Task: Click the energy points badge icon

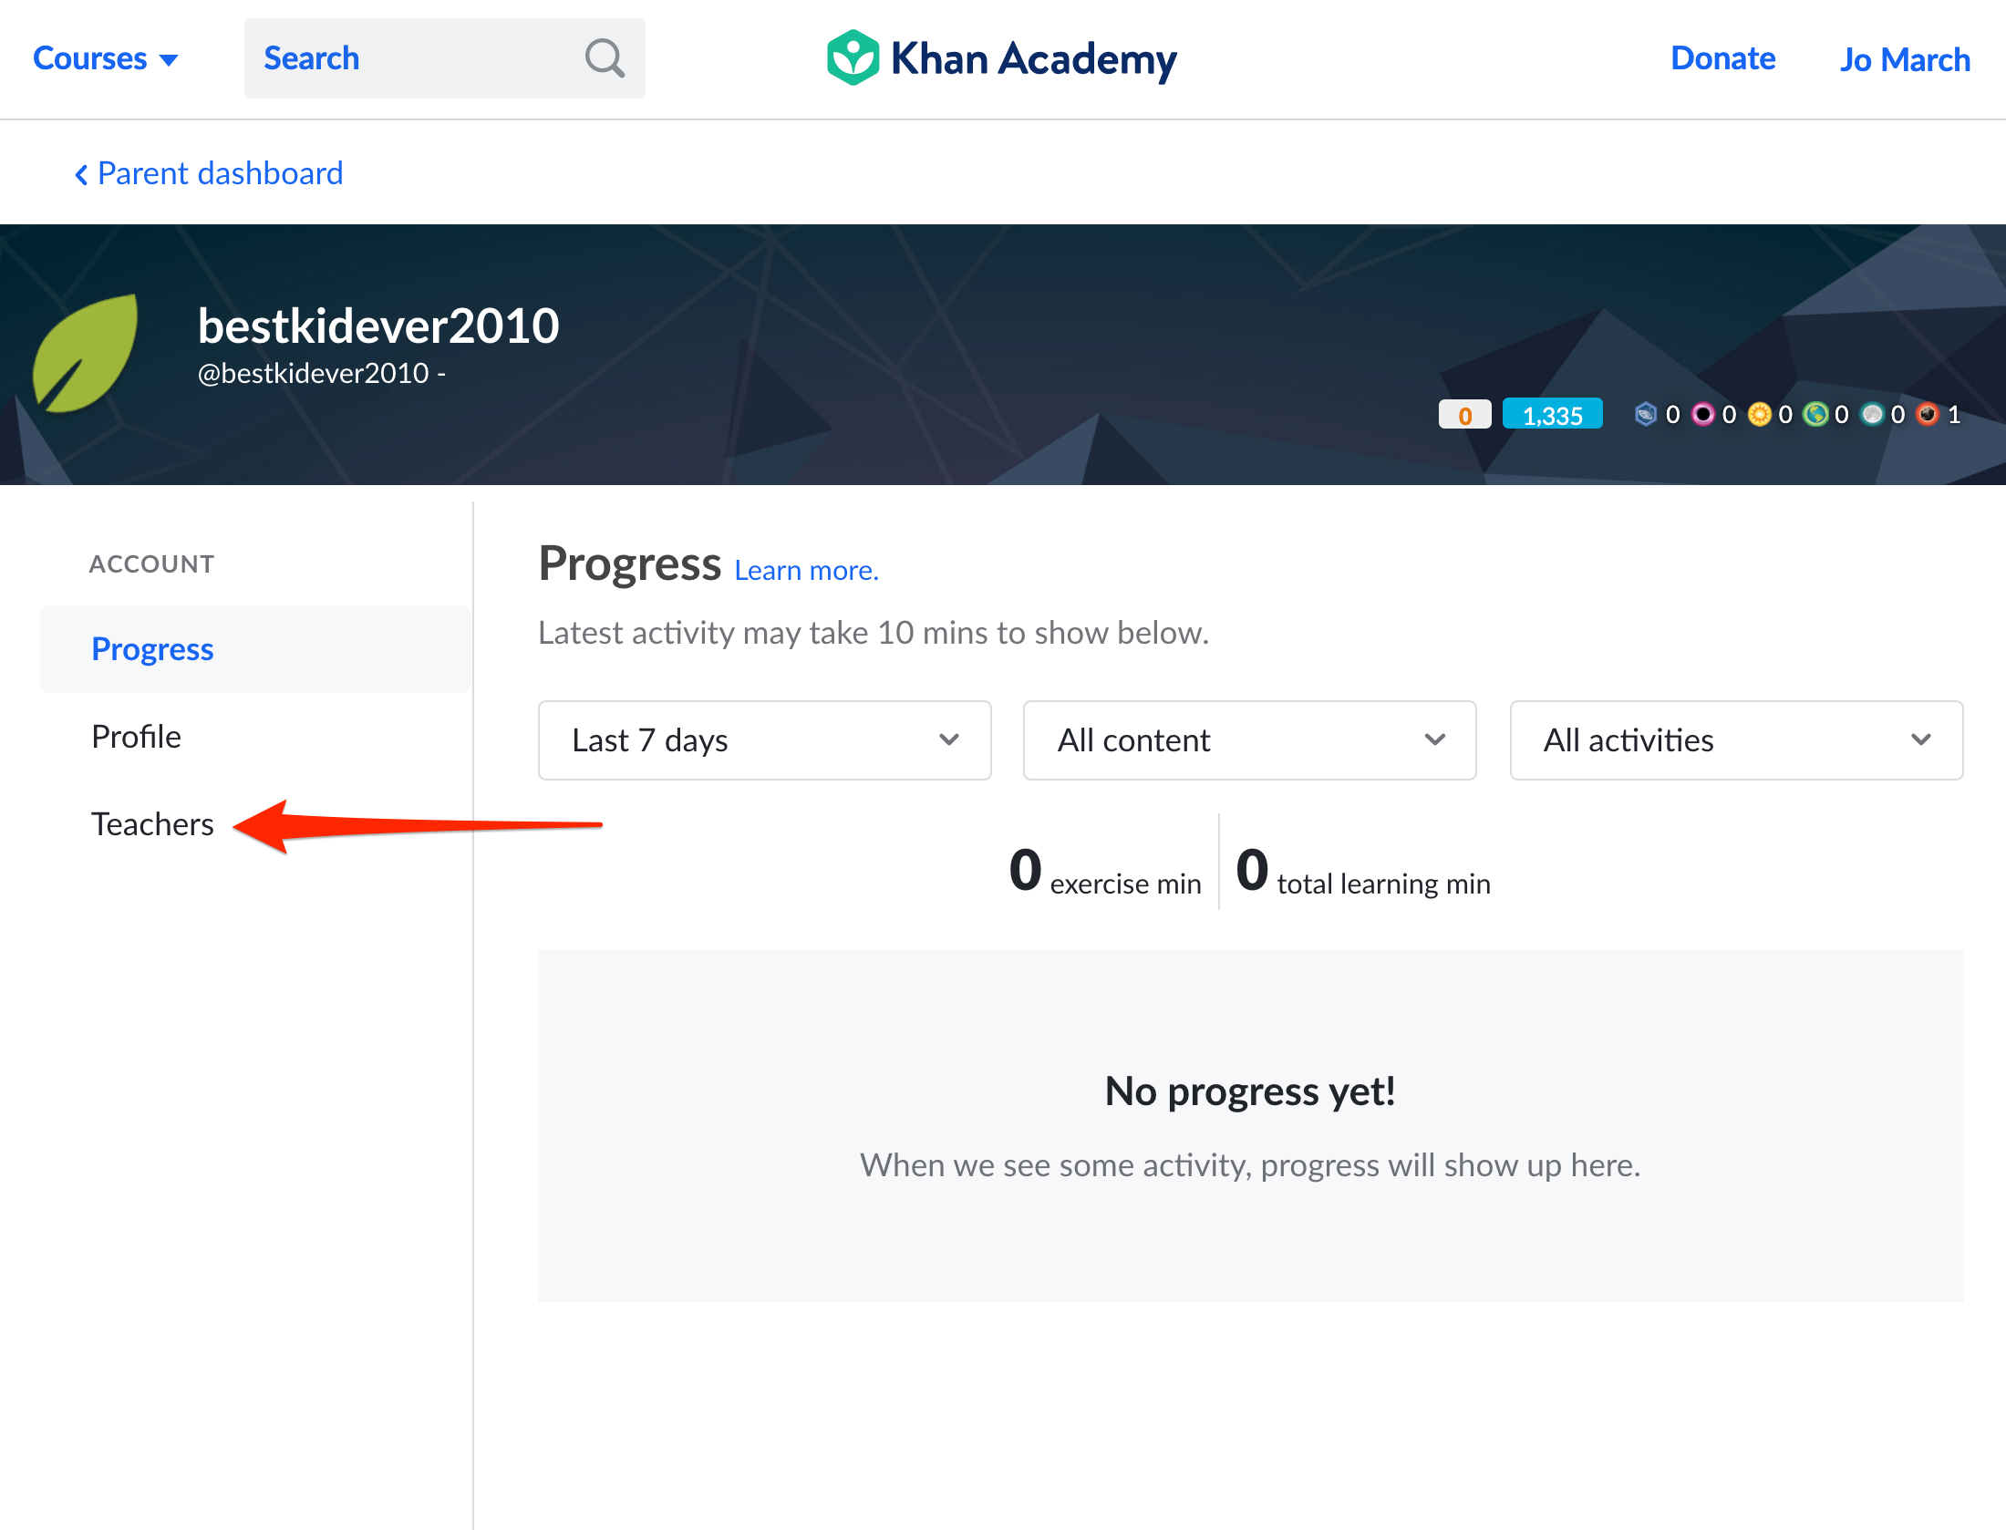Action: click(x=1546, y=417)
